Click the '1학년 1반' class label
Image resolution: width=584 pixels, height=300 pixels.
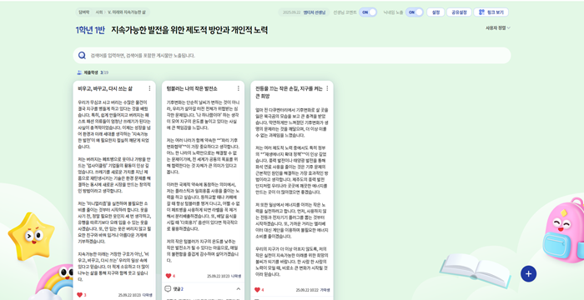(x=90, y=30)
